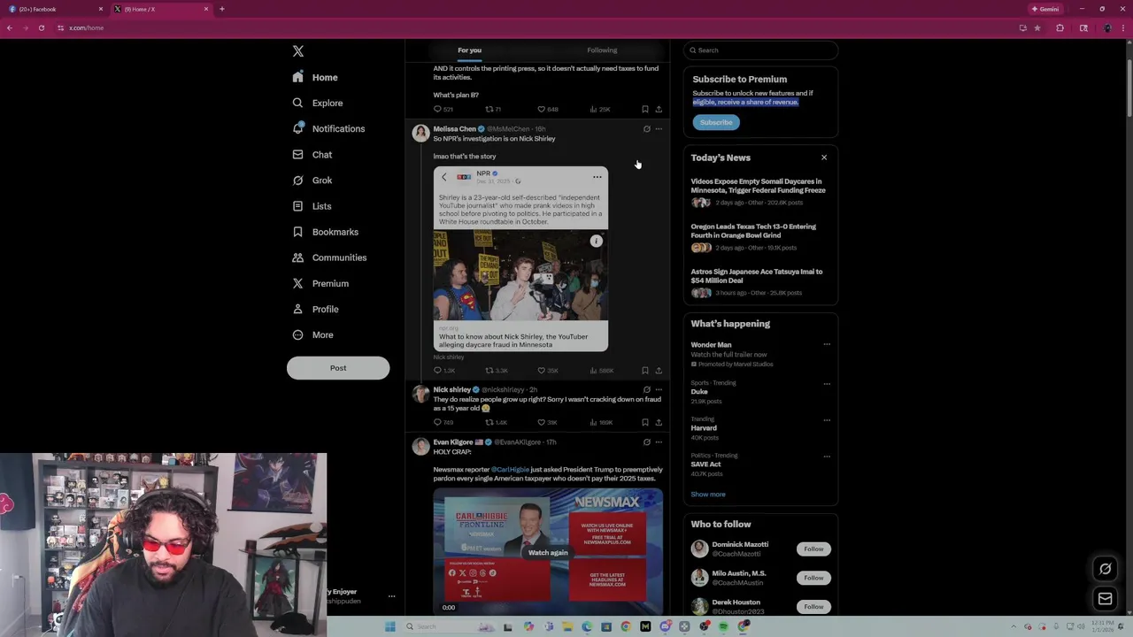The height and width of the screenshot is (637, 1133).
Task: Open more options for SAVE Act trend
Action: pyautogui.click(x=827, y=457)
